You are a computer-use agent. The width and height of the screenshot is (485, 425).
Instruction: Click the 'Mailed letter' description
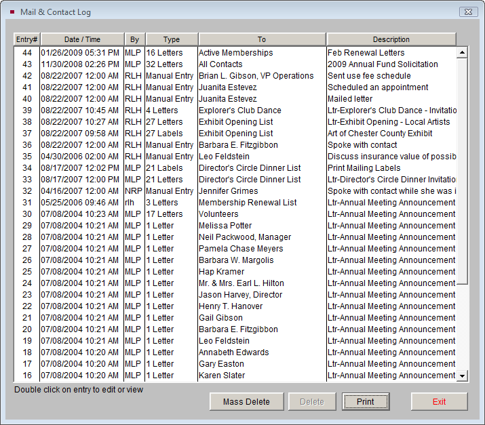[350, 99]
